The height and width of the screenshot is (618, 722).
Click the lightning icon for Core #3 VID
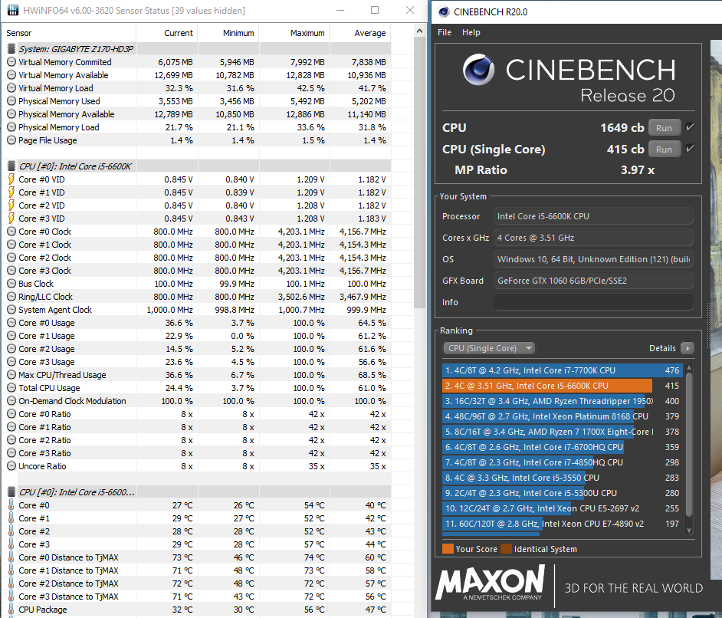(x=11, y=219)
